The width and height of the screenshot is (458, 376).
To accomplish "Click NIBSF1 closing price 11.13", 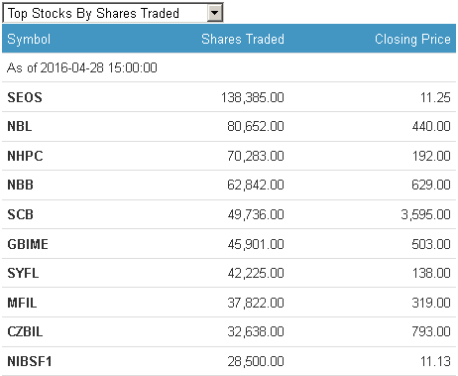I will pos(435,361).
